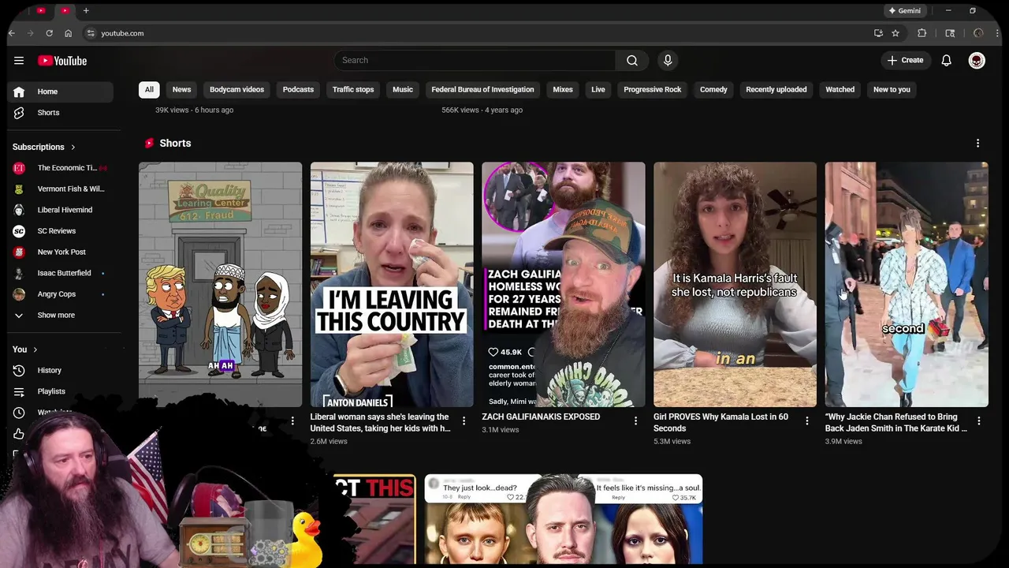Open Liberal Hivemind channel
The height and width of the screenshot is (568, 1009).
[x=61, y=210]
